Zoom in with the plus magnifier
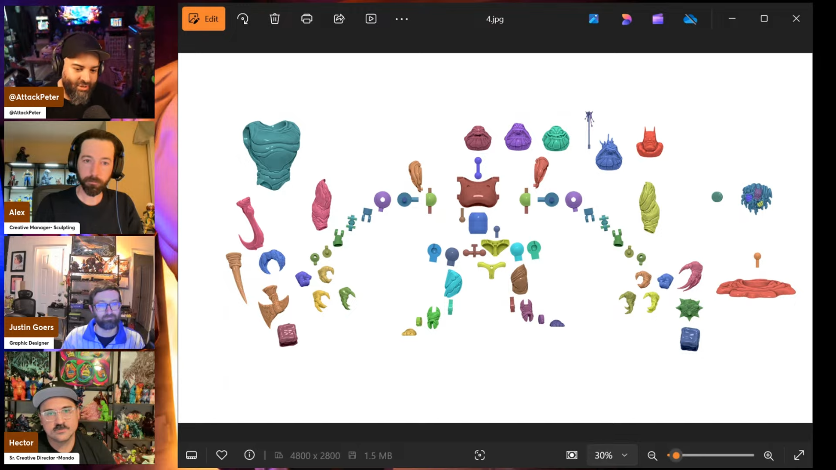Image resolution: width=836 pixels, height=470 pixels. coord(769,456)
